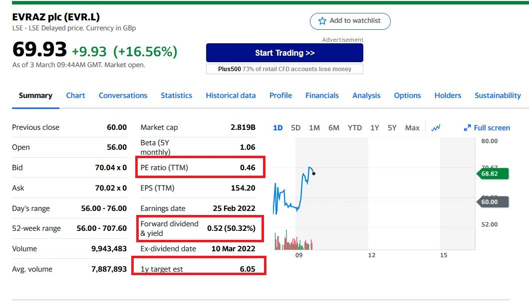Click the PE ratio (TTM) label
Image resolution: width=529 pixels, height=303 pixels.
tap(164, 168)
